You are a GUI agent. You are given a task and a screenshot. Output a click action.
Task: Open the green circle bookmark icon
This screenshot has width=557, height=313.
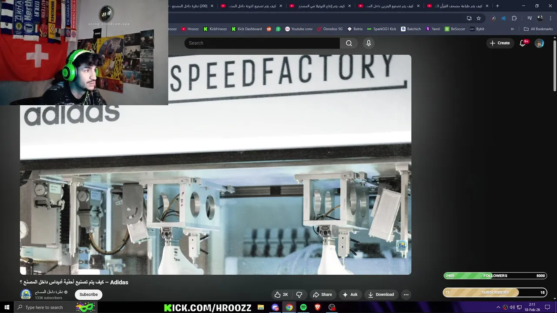pyautogui.click(x=278, y=29)
